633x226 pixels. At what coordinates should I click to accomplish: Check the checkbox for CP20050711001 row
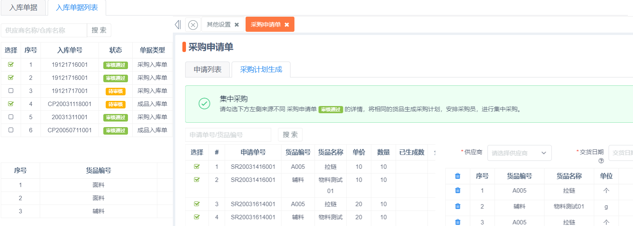point(11,130)
